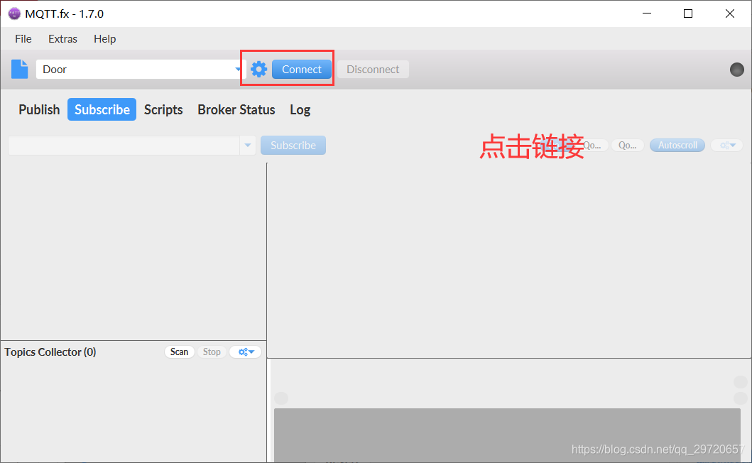Image resolution: width=752 pixels, height=463 pixels.
Task: Switch to the Broker Status tab
Action: [x=236, y=109]
